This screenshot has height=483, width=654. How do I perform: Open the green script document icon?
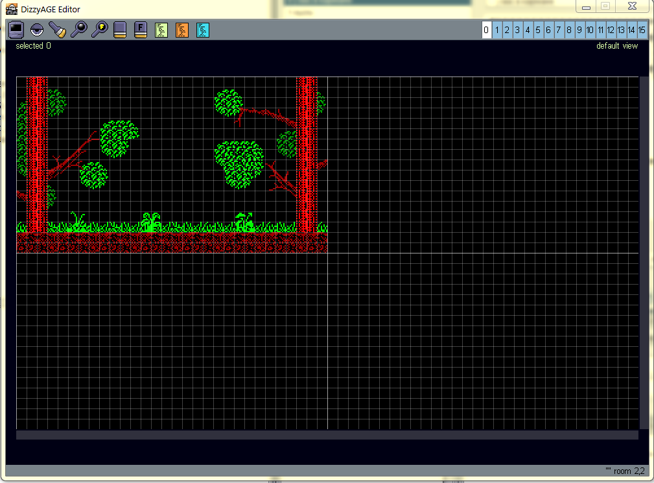[161, 30]
